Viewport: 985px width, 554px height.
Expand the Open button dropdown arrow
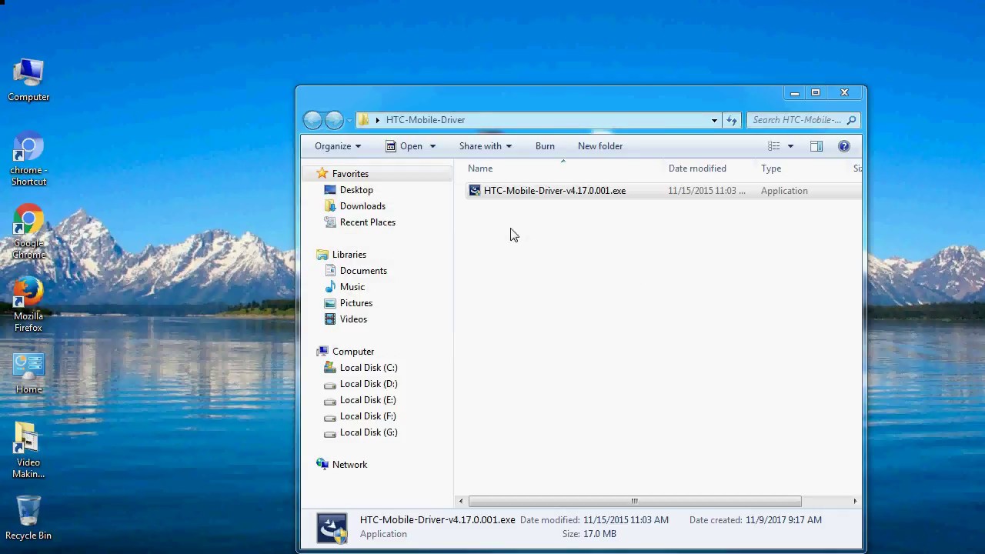coord(432,146)
